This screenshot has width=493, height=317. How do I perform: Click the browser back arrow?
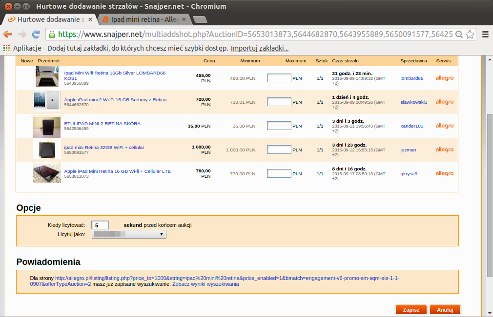(8, 34)
